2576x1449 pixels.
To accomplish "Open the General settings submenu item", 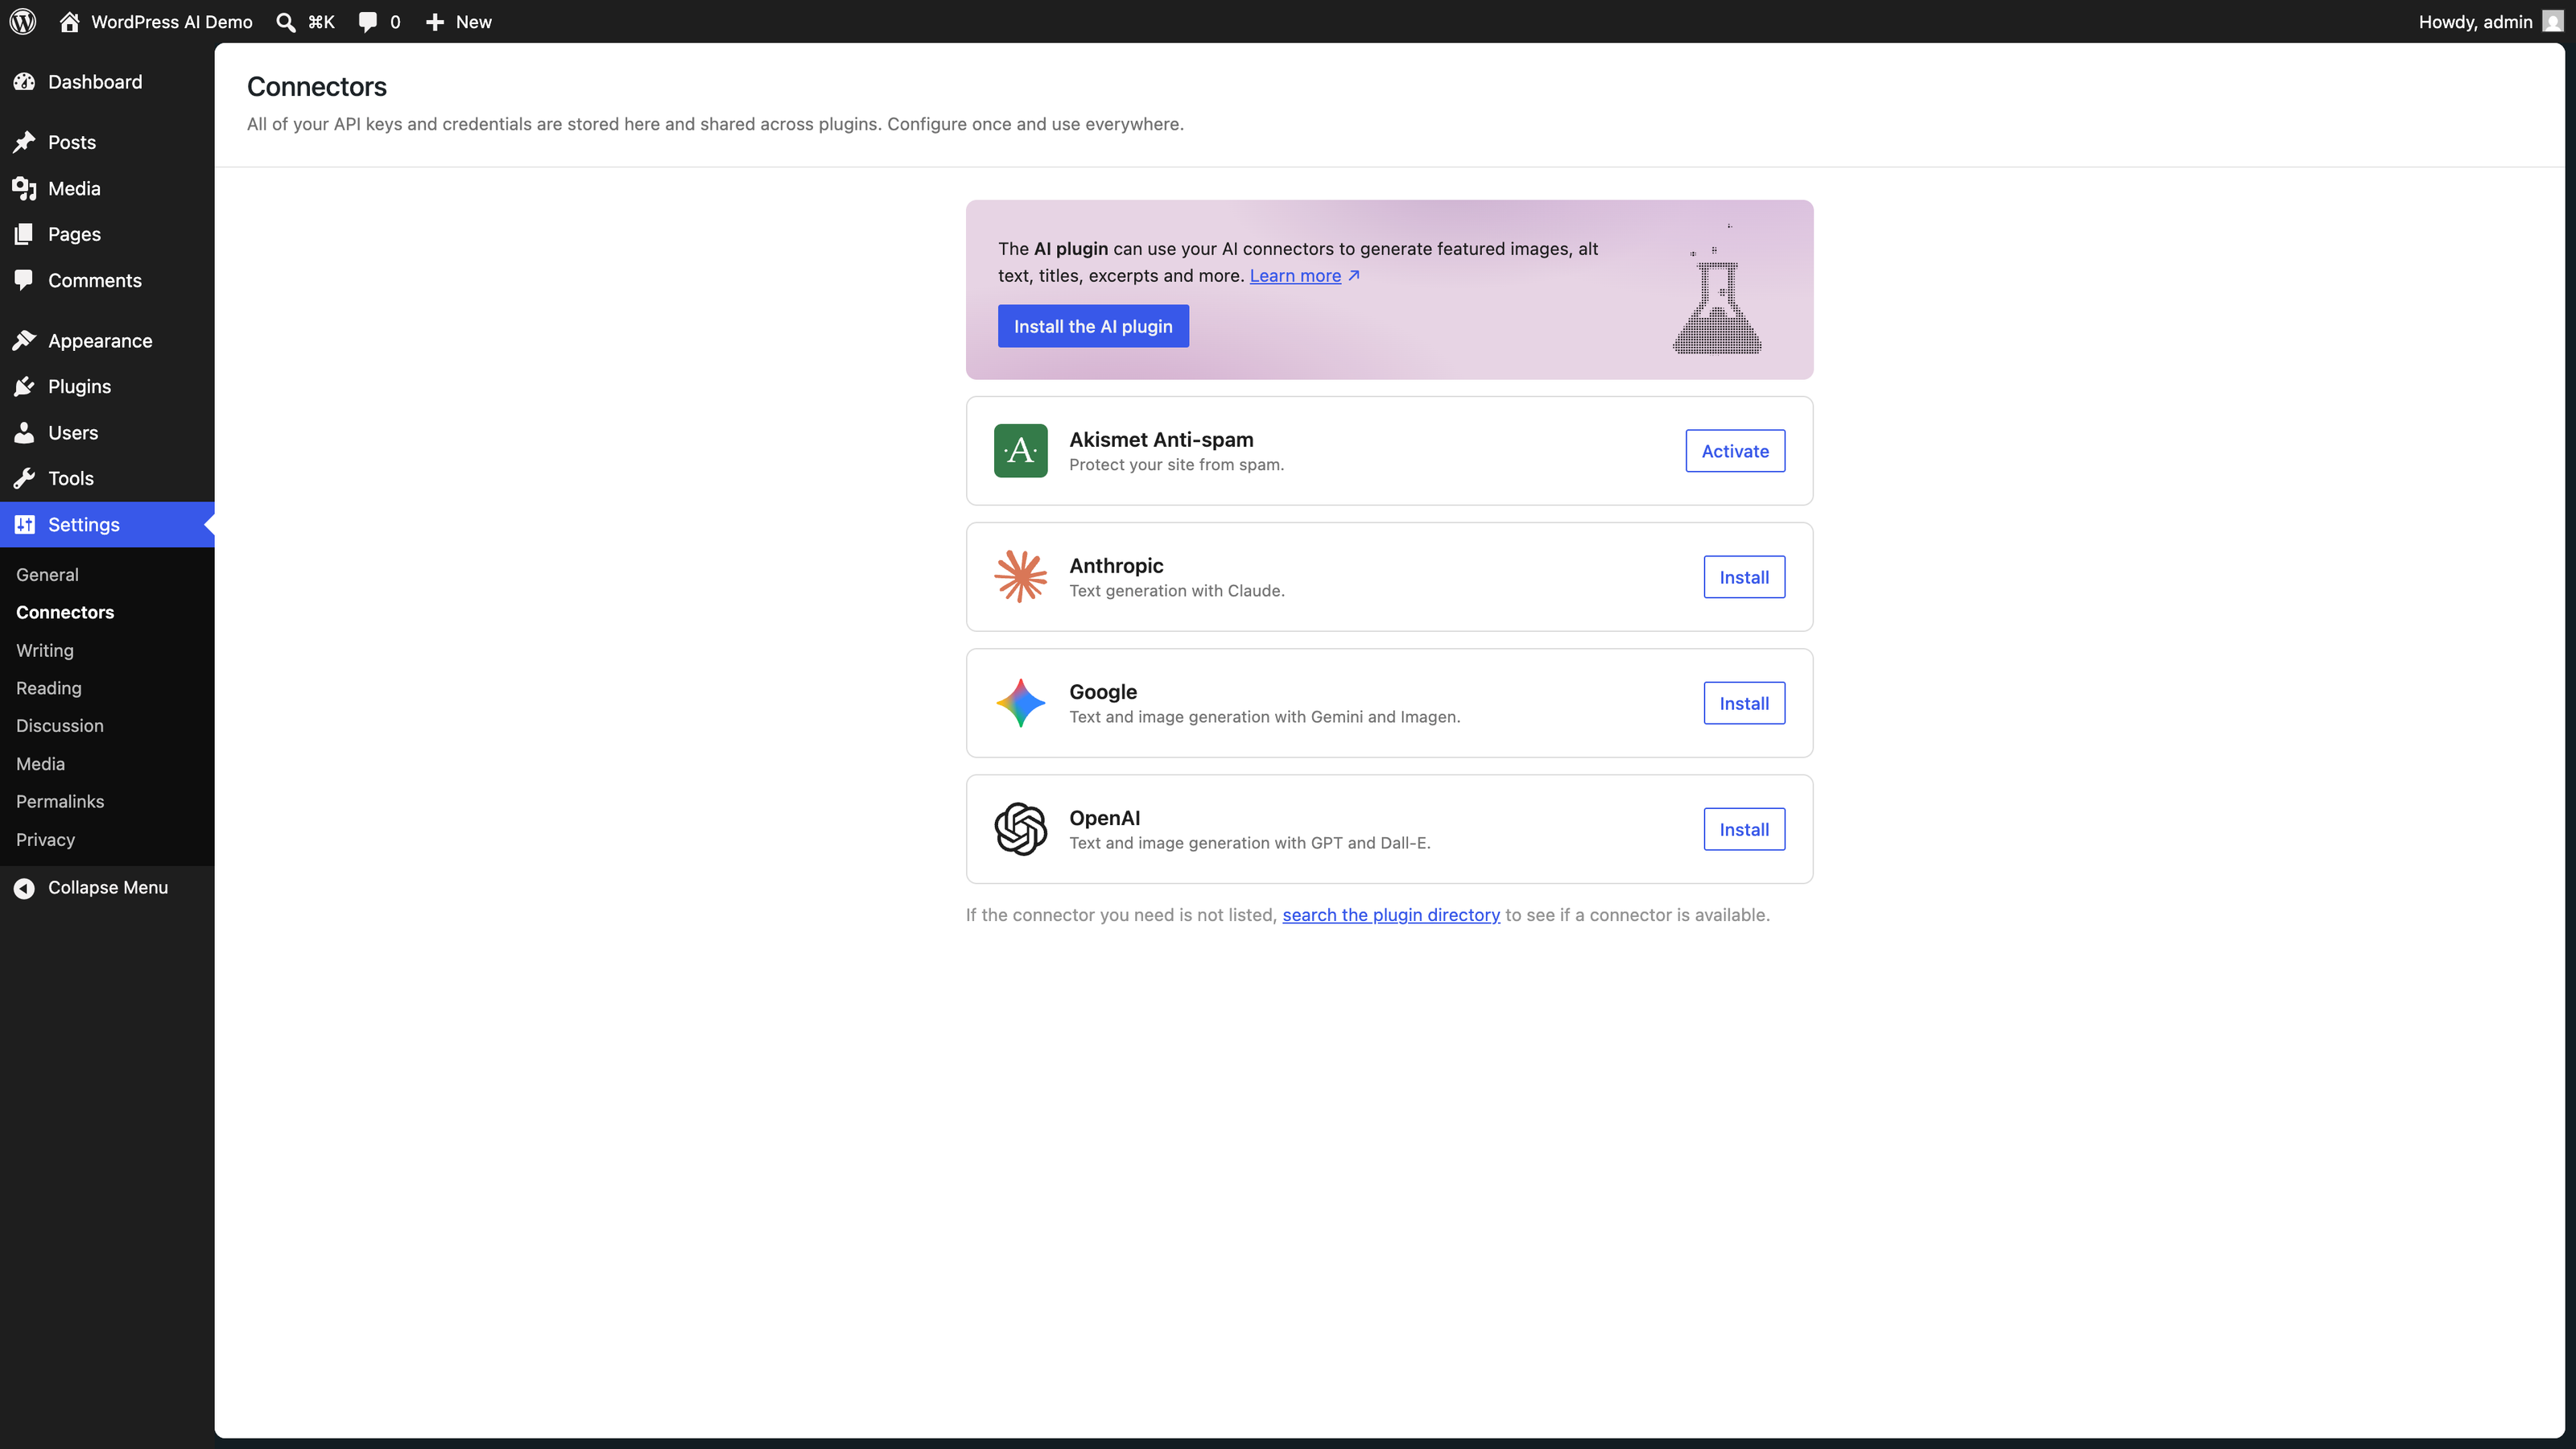I will (x=47, y=575).
